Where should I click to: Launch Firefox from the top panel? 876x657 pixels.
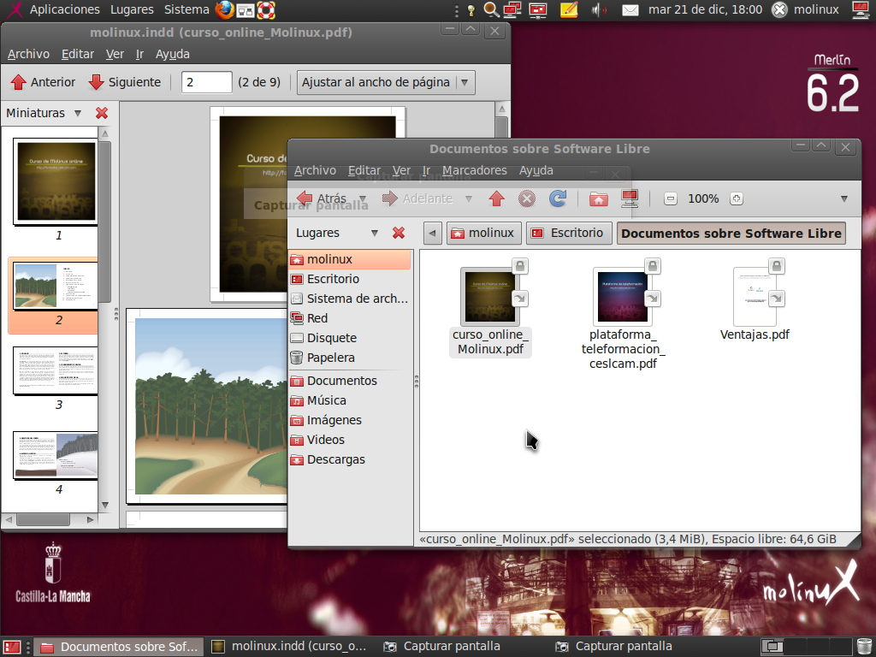coord(225,9)
